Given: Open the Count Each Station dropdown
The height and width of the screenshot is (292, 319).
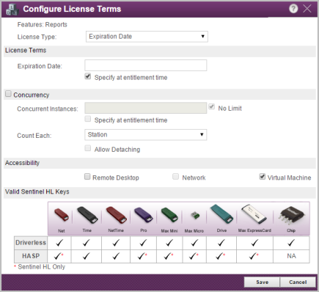Looking at the screenshot, I should pos(146,135).
